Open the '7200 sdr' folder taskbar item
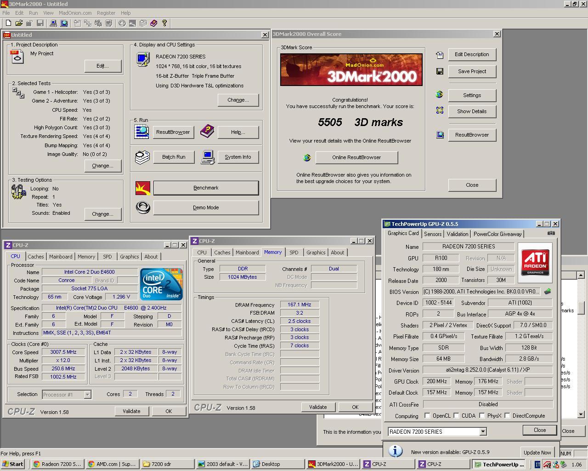 click(x=167, y=464)
